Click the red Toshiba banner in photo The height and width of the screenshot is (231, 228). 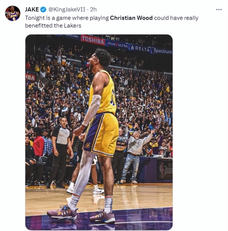93,40
